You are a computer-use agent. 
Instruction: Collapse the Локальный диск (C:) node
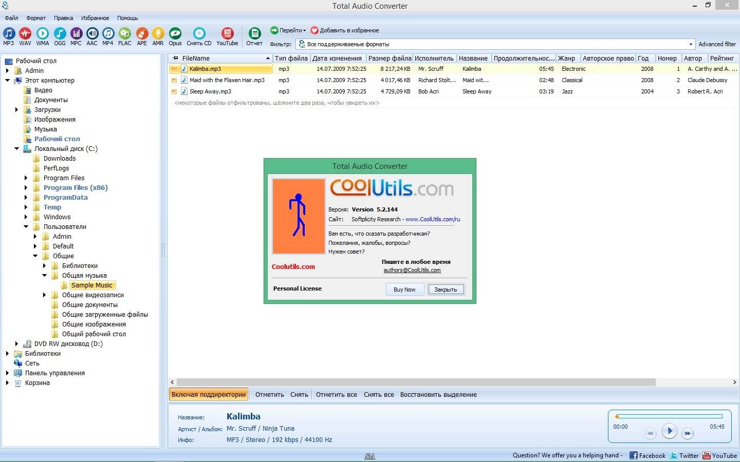(16, 149)
